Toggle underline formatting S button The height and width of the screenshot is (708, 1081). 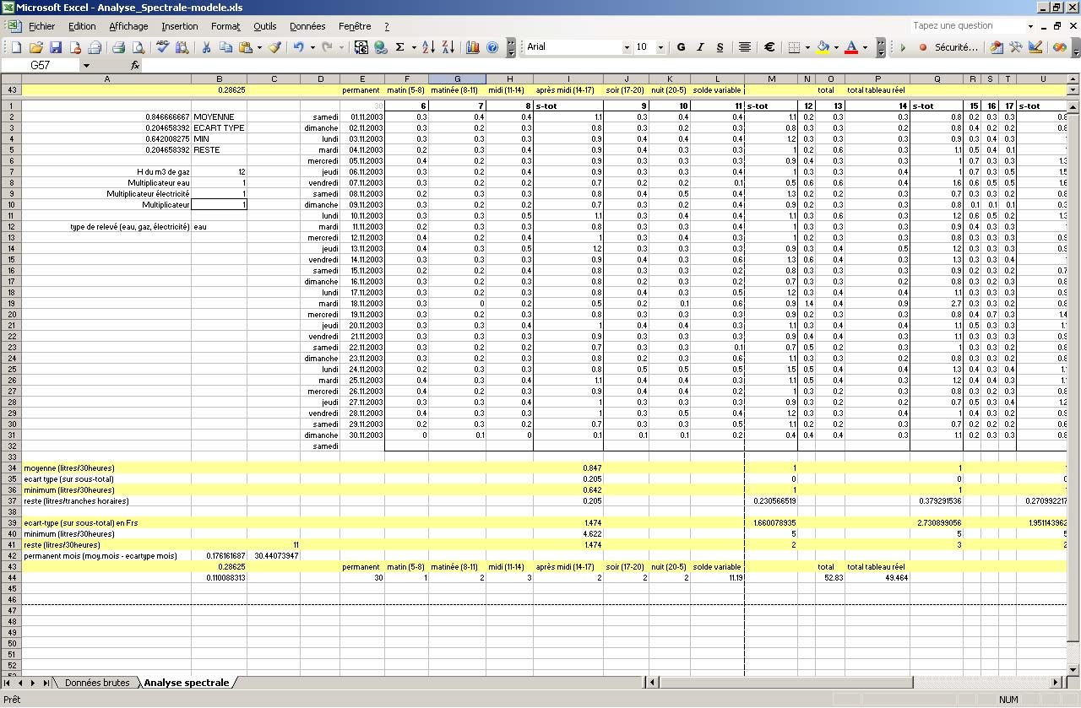click(x=720, y=48)
